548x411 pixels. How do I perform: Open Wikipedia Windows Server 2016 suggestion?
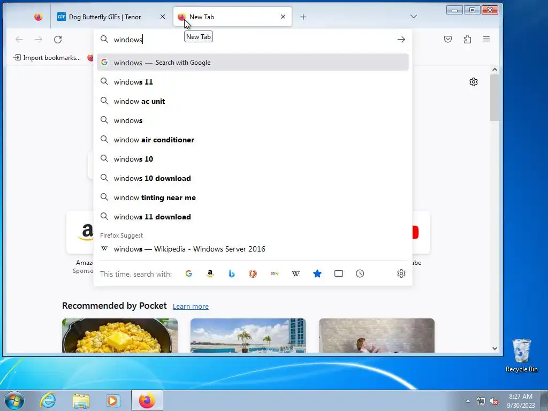pos(253,249)
